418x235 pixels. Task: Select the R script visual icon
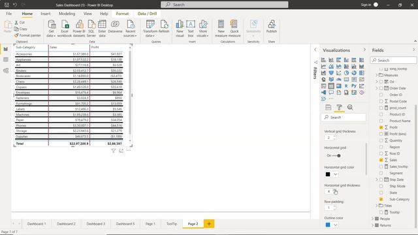pos(346,86)
